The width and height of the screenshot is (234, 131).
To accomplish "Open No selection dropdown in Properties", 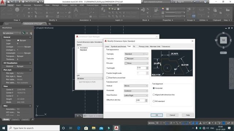I will (12, 33).
